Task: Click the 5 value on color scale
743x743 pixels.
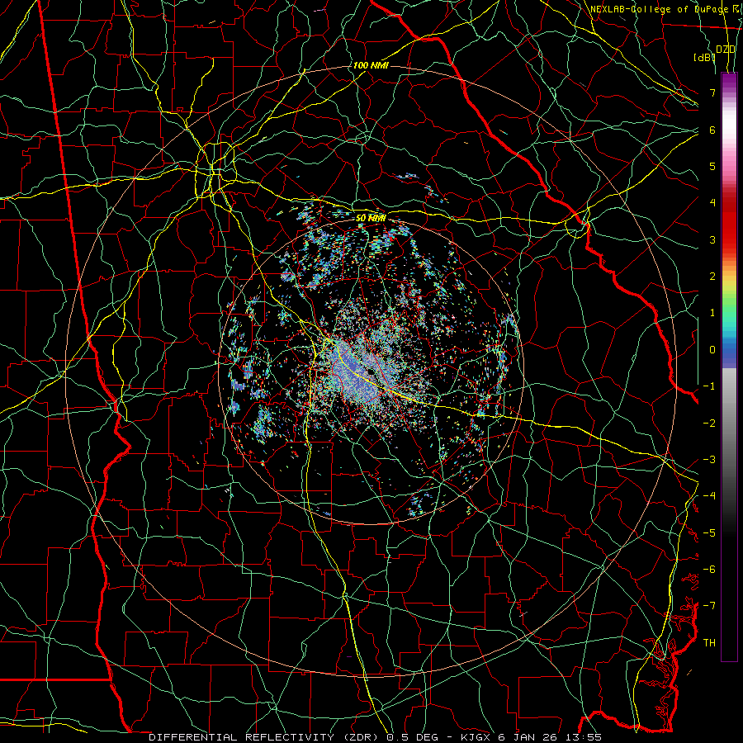Action: click(712, 166)
